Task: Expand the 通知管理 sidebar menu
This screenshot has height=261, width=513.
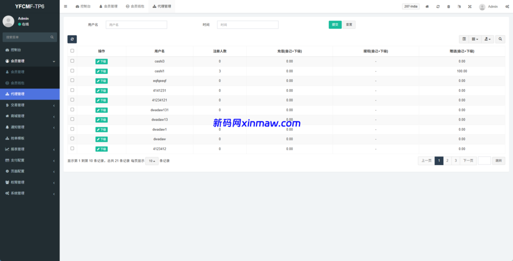Action: tap(30, 127)
